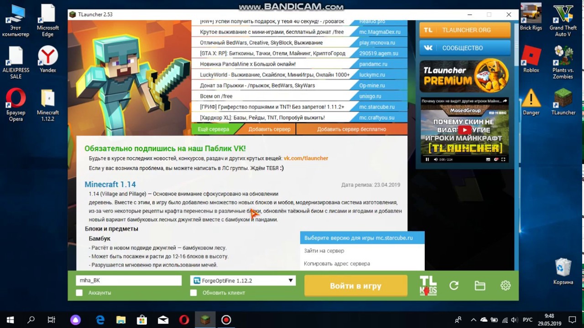Viewport: 584px width, 328px height.
Task: Click the Ещё сервера tab
Action: pos(214,129)
